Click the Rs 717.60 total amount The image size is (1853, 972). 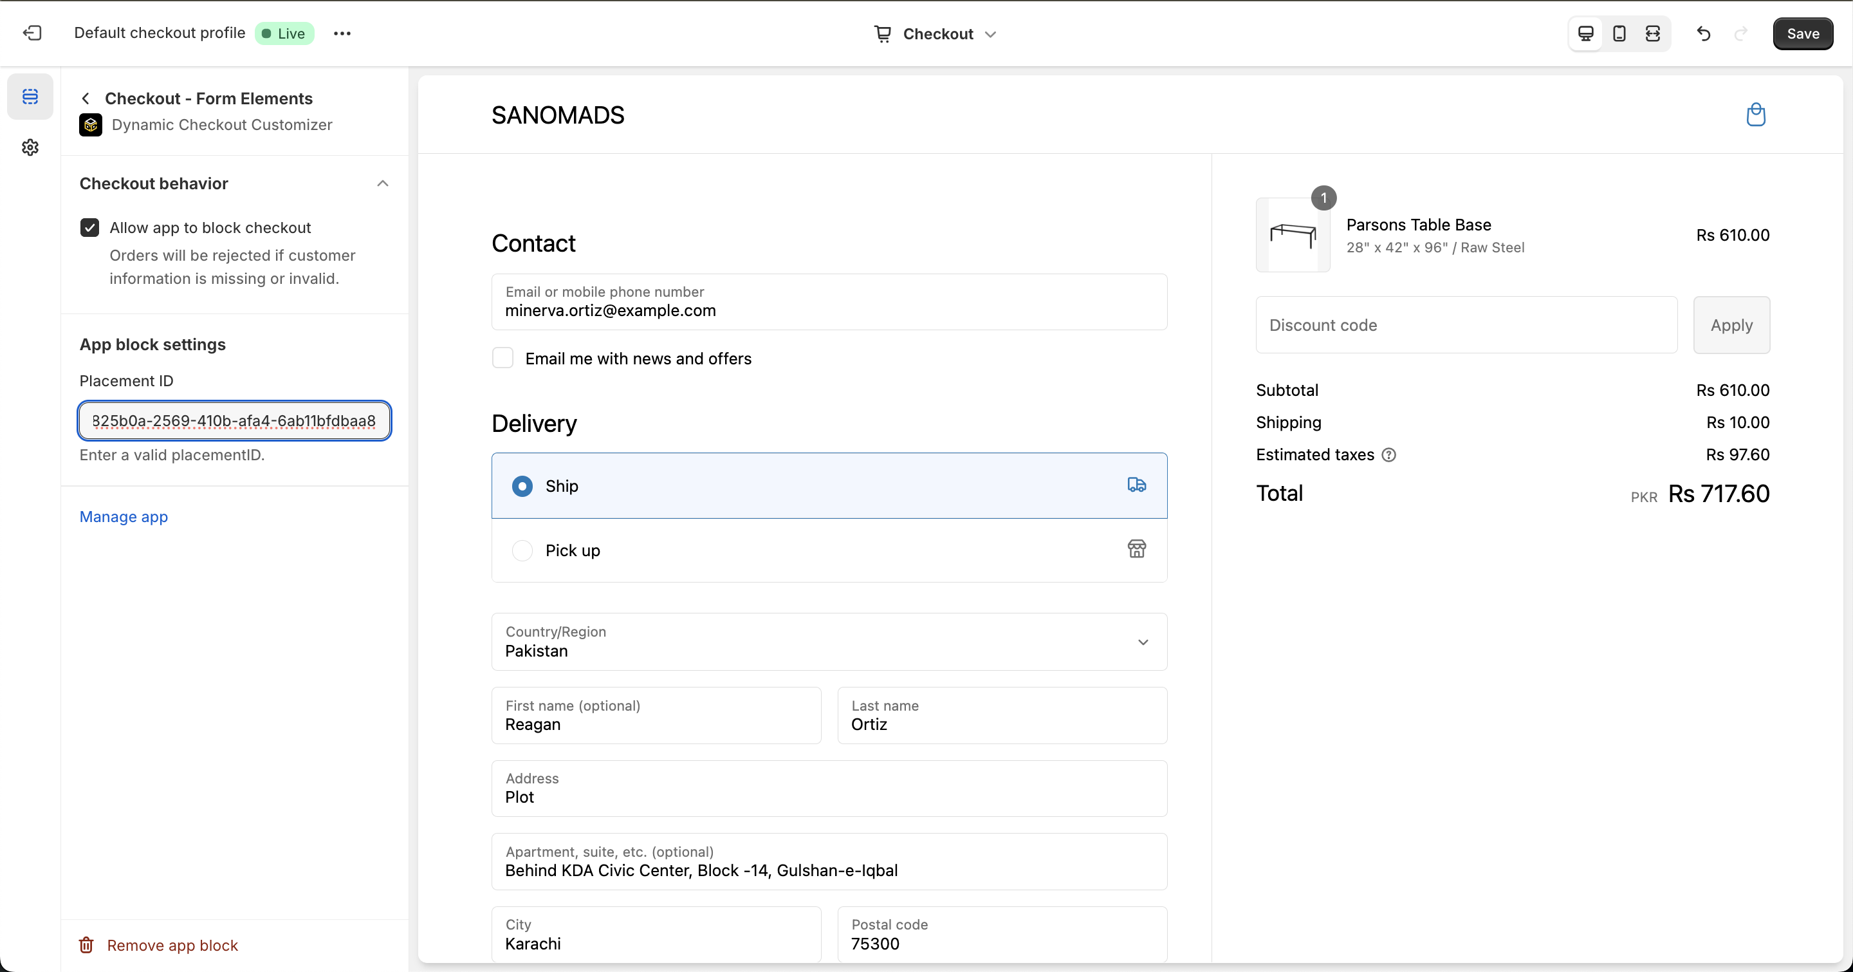coord(1719,494)
